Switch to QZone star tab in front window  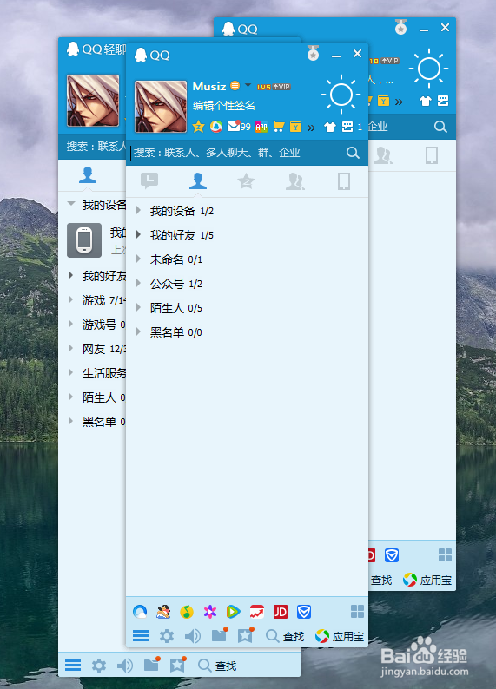246,181
